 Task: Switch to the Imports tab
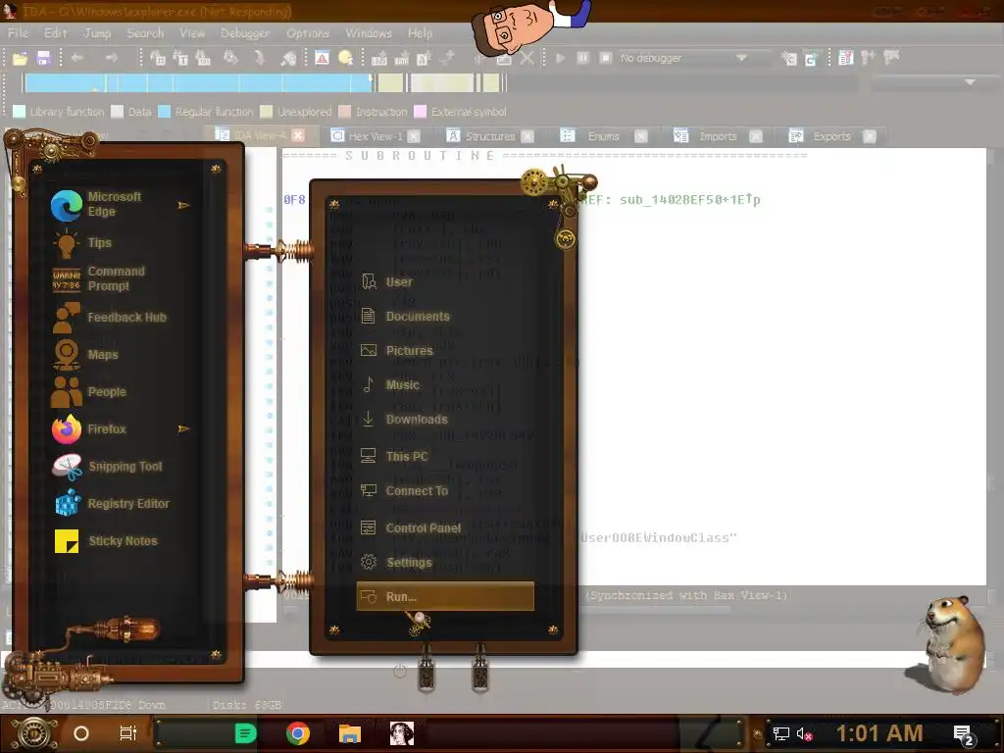point(718,136)
